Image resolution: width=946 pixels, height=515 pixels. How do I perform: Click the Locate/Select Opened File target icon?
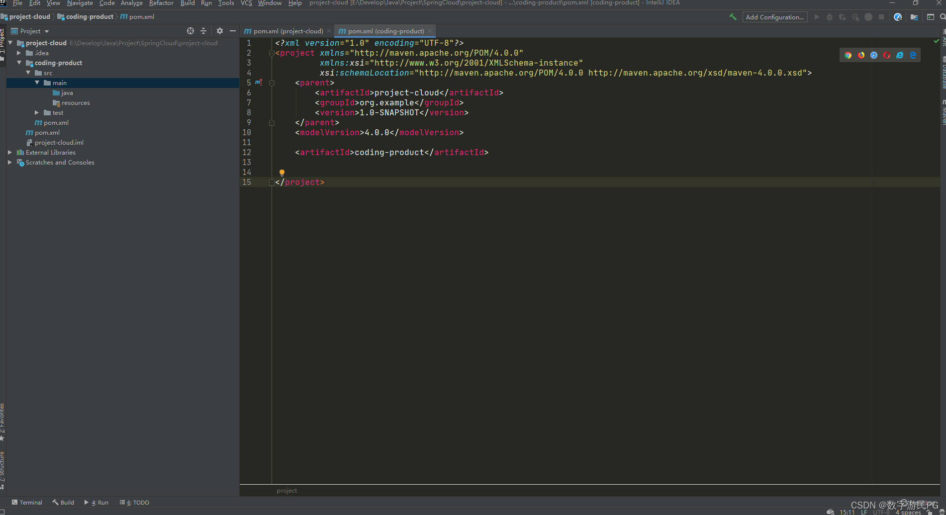click(x=190, y=31)
